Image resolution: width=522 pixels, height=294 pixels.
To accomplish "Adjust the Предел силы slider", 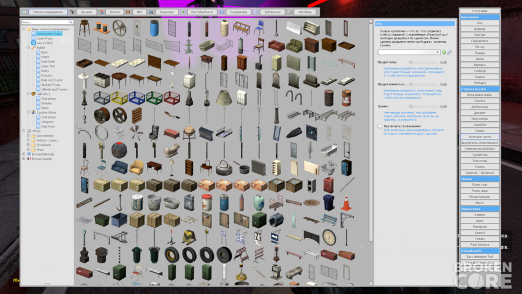I will [x=425, y=62].
